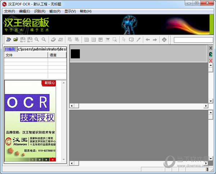216x174 pixels.
Task: Open the 识别(R) menu
Action: tap(40, 11)
